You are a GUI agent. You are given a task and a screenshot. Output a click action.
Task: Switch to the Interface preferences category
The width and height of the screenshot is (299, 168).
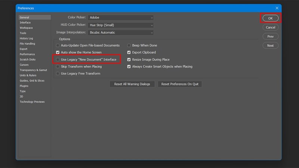pos(25,22)
